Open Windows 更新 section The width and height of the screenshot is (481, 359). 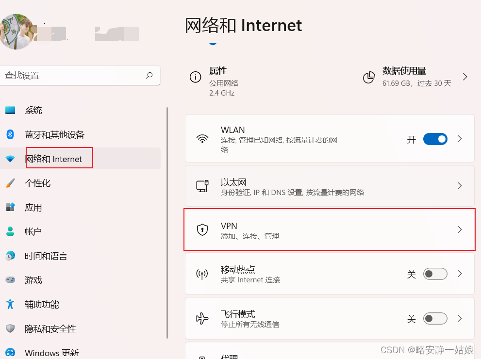(x=80, y=353)
